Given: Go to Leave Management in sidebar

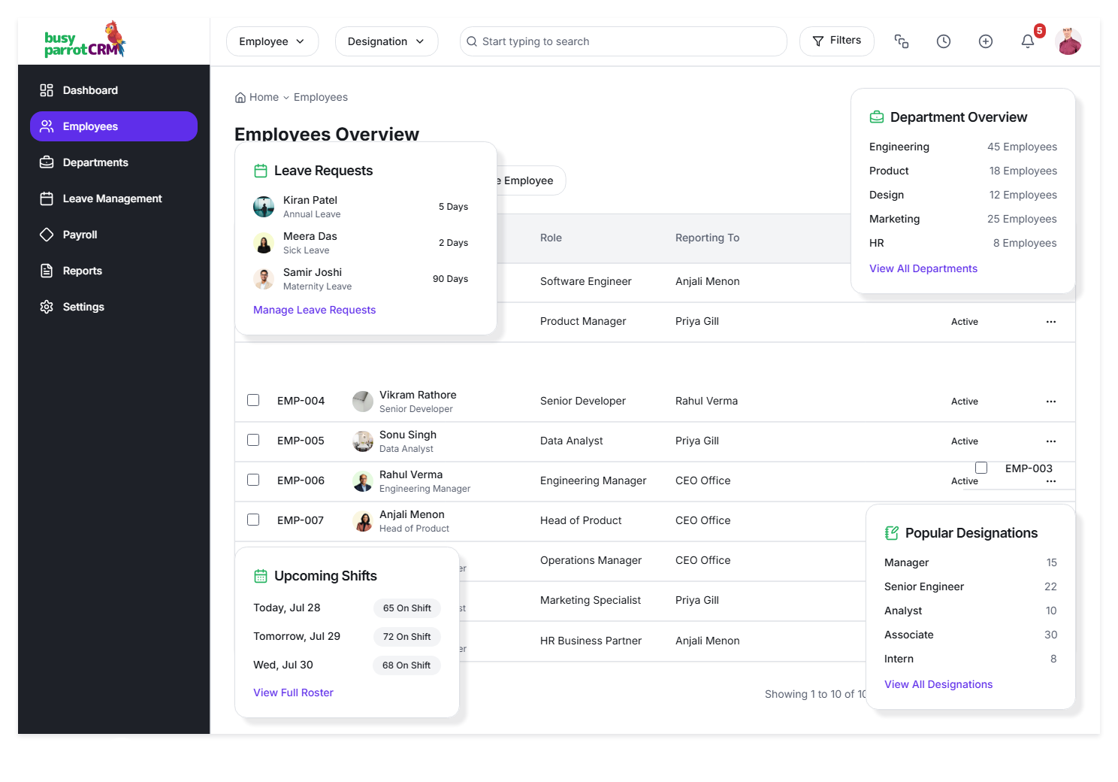Looking at the screenshot, I should [112, 199].
